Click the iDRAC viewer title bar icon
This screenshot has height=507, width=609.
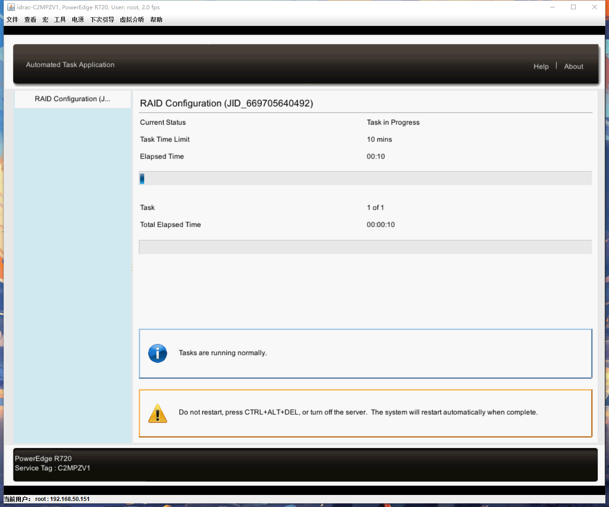(11, 7)
